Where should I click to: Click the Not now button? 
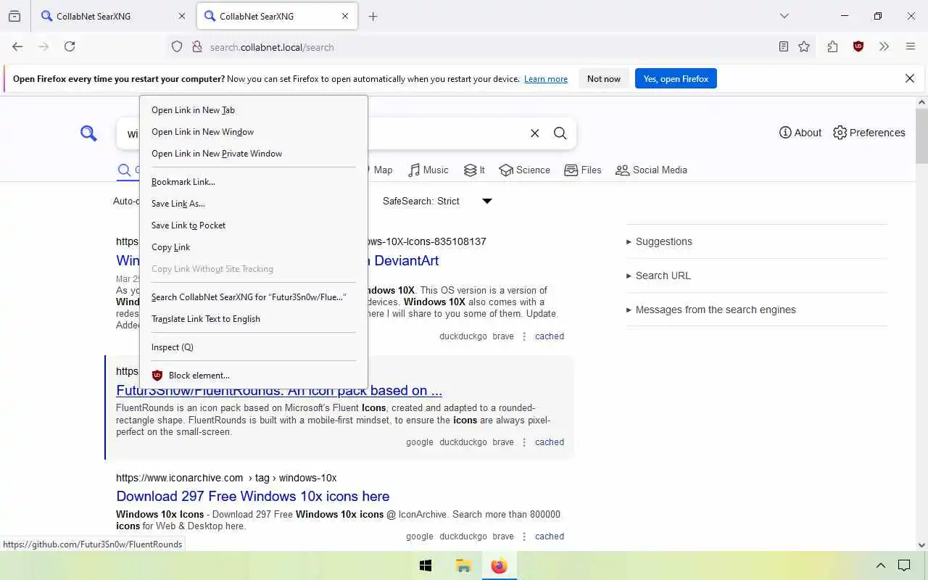[604, 79]
